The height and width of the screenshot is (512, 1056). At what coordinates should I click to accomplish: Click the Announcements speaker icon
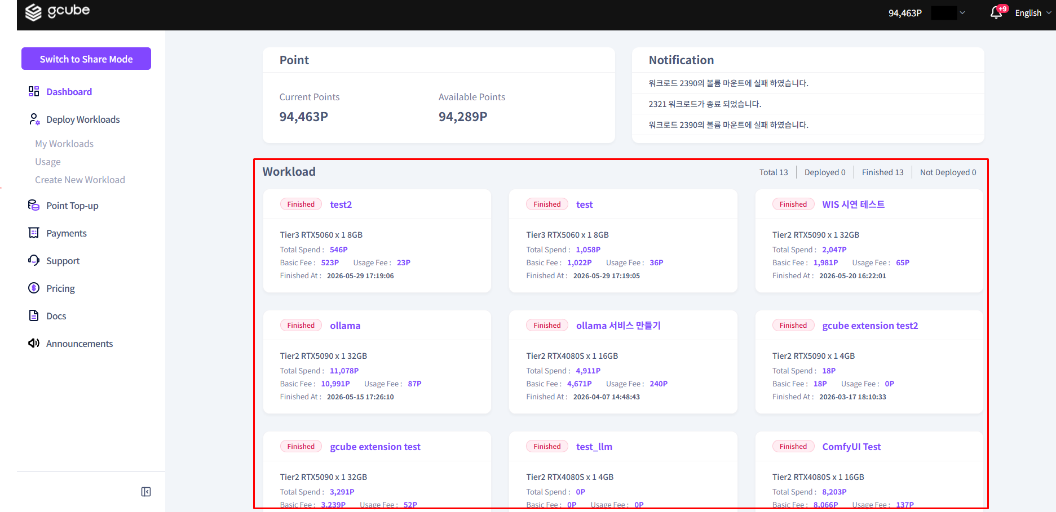[x=34, y=343]
